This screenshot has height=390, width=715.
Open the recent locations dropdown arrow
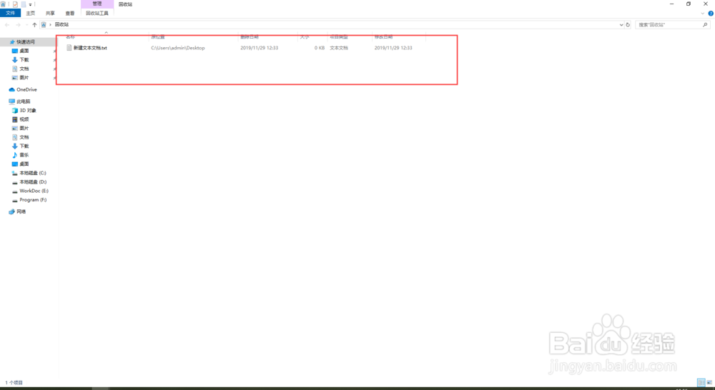click(26, 24)
